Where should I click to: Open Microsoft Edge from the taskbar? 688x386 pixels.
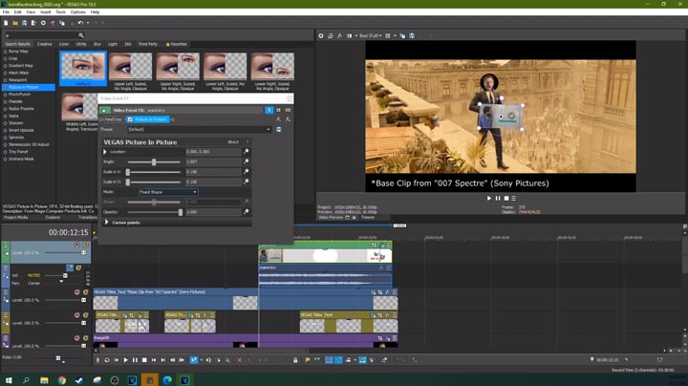[x=167, y=380]
